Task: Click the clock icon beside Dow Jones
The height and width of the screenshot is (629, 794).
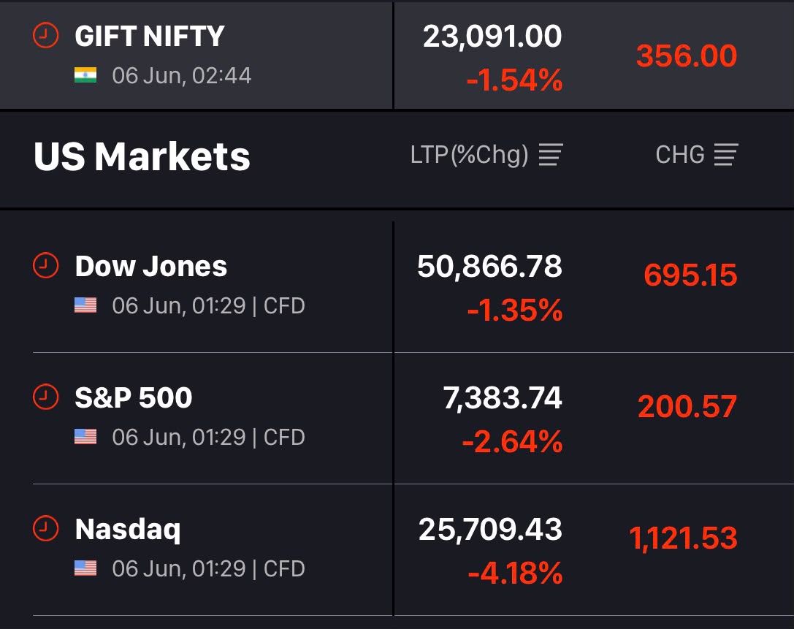Action: click(x=45, y=265)
